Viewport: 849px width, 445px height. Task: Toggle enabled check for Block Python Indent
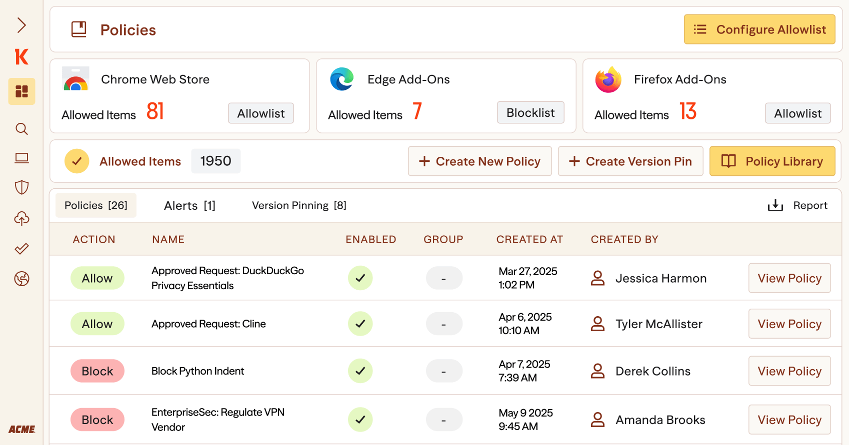click(x=360, y=371)
